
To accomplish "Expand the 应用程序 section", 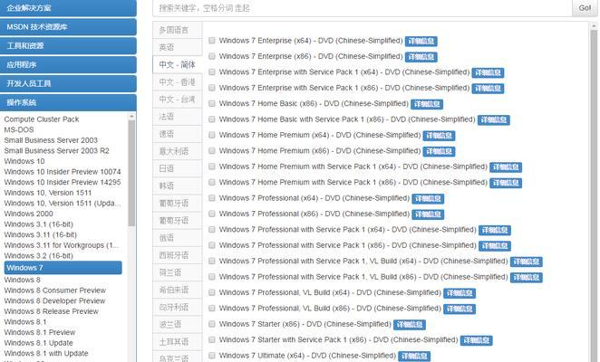I will (x=68, y=64).
